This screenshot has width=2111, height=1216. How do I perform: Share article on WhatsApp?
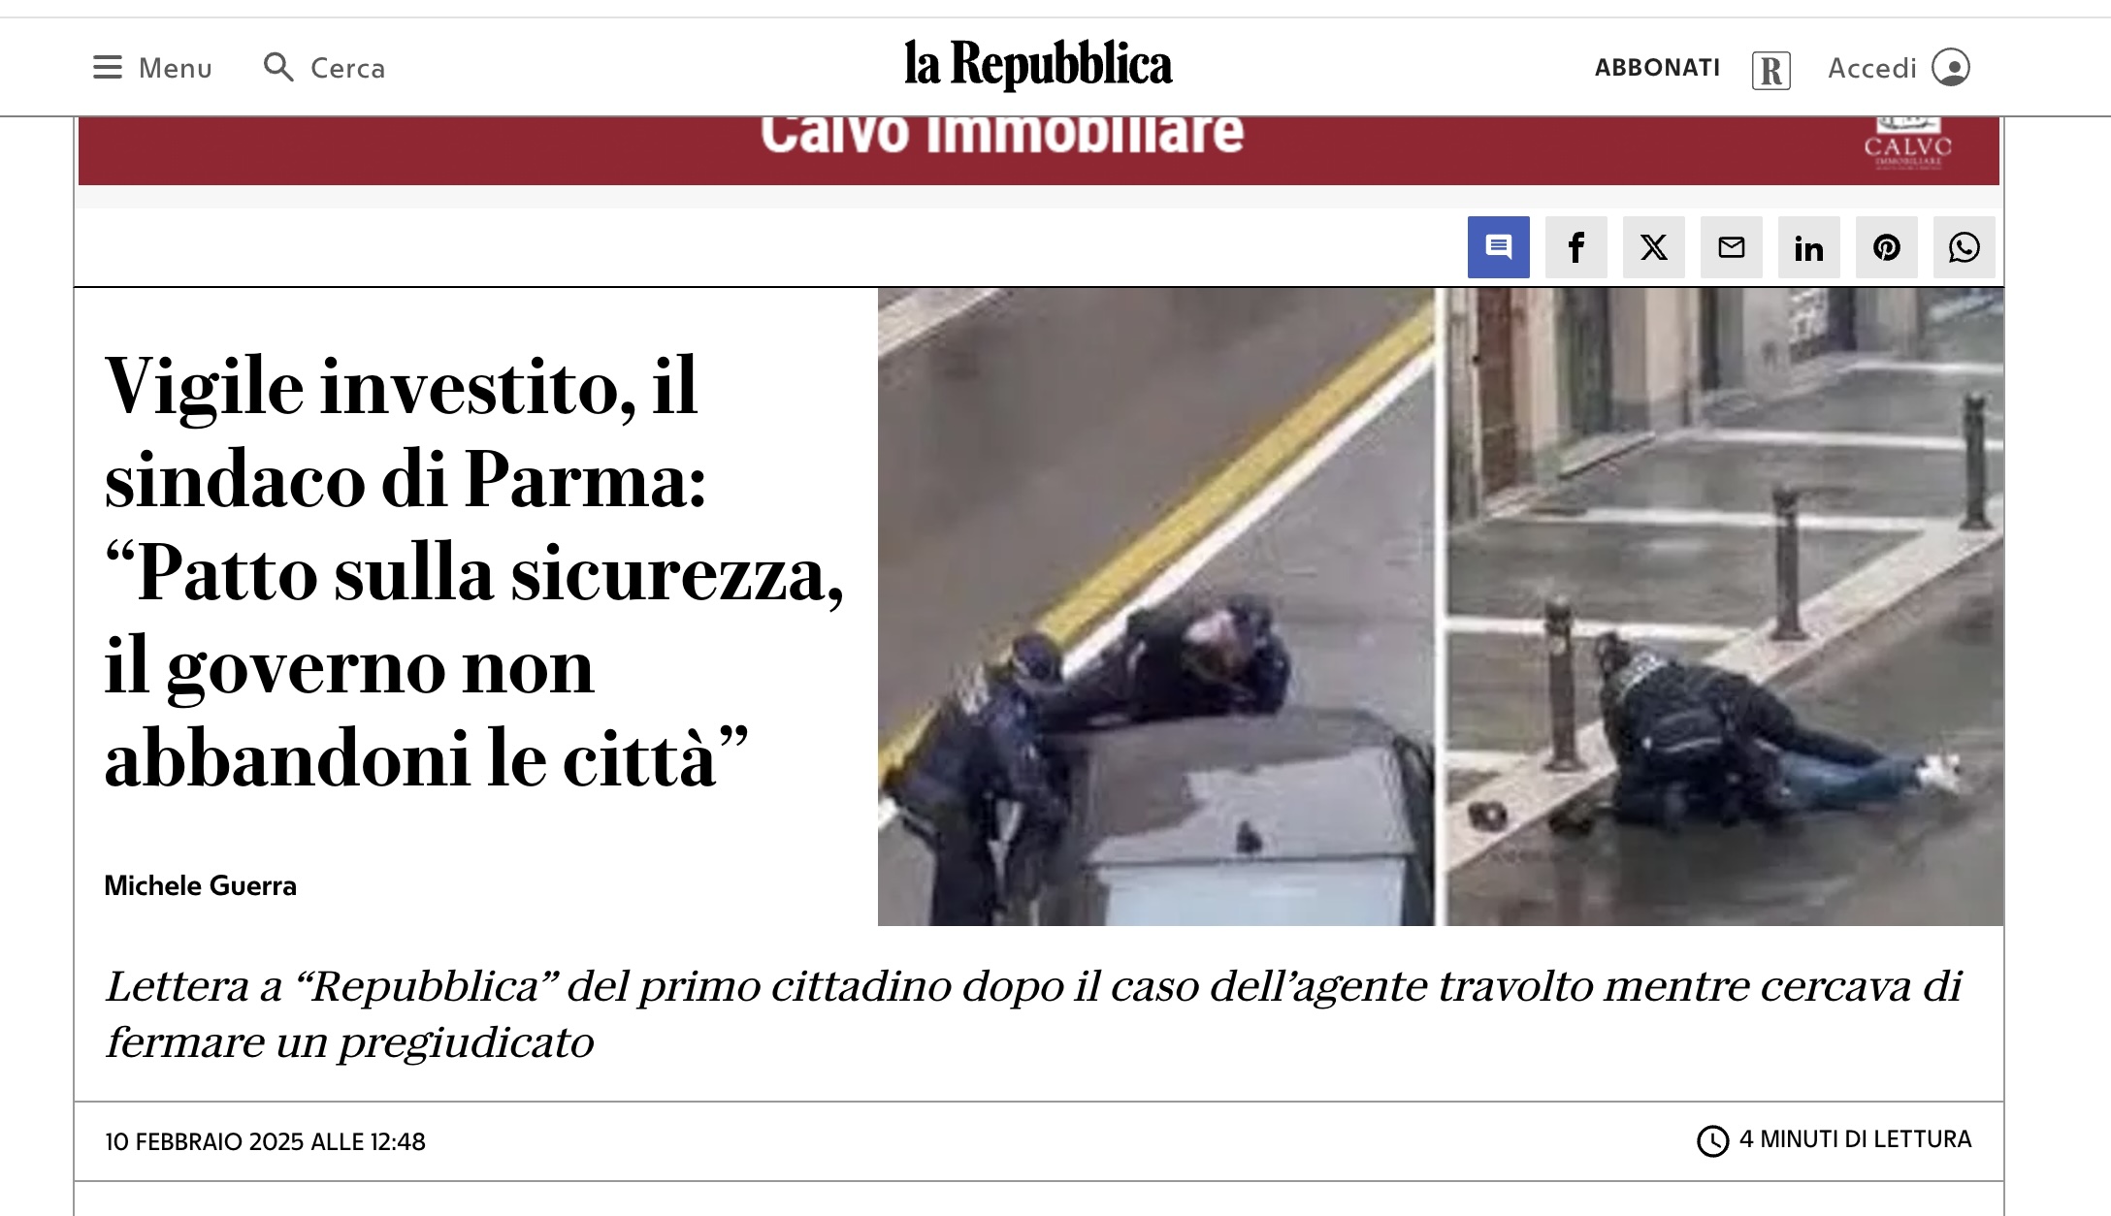1964,247
